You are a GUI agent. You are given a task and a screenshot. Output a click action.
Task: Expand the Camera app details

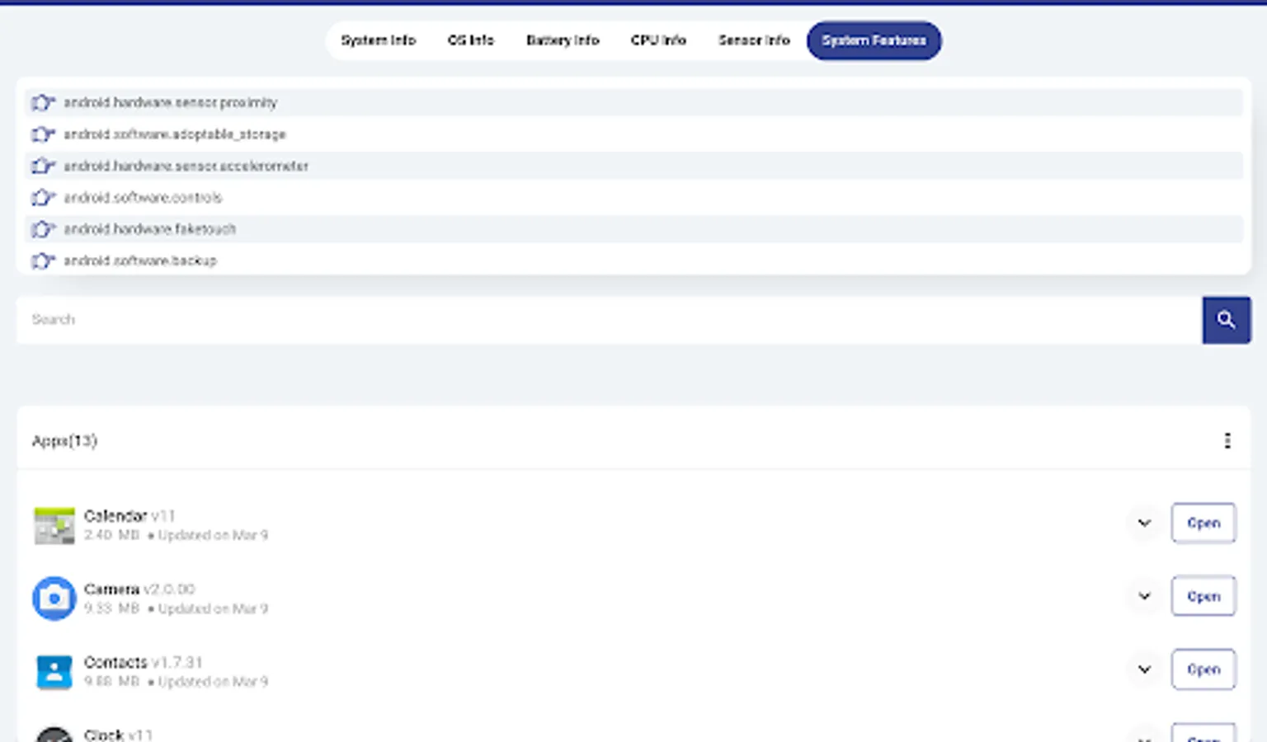(x=1144, y=595)
